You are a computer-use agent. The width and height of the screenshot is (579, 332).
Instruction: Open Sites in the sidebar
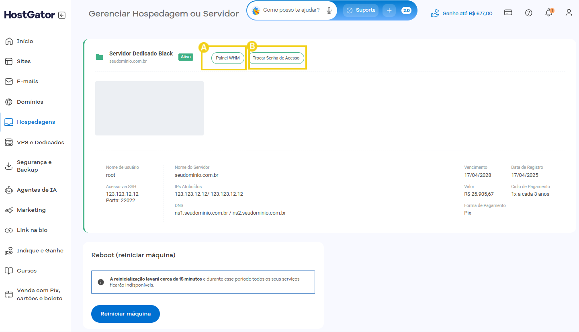tap(24, 61)
